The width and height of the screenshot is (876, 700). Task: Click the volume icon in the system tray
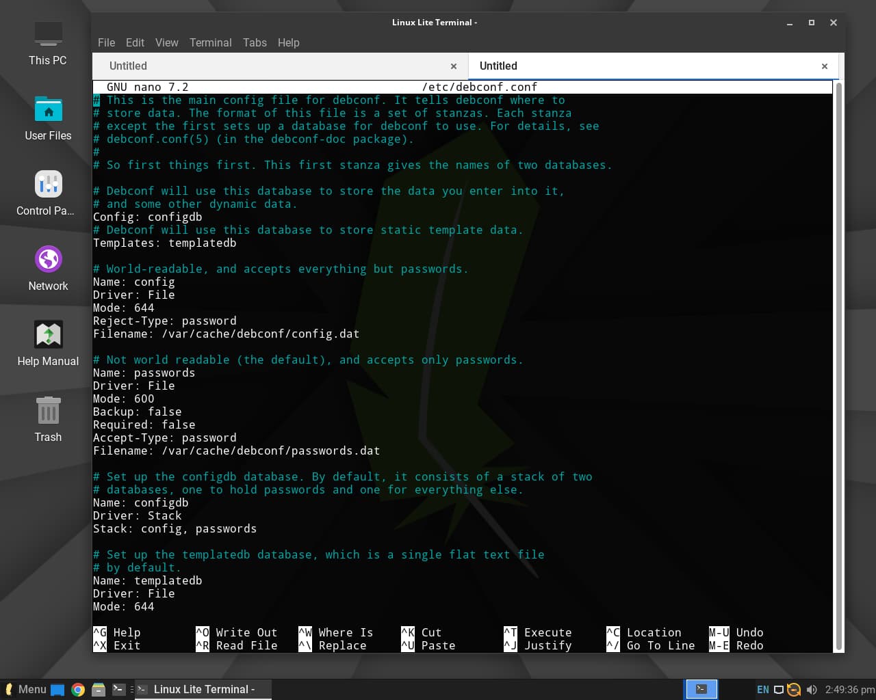pos(812,689)
